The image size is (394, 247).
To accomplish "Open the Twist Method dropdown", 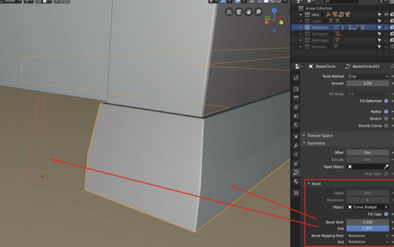I will pos(368,76).
